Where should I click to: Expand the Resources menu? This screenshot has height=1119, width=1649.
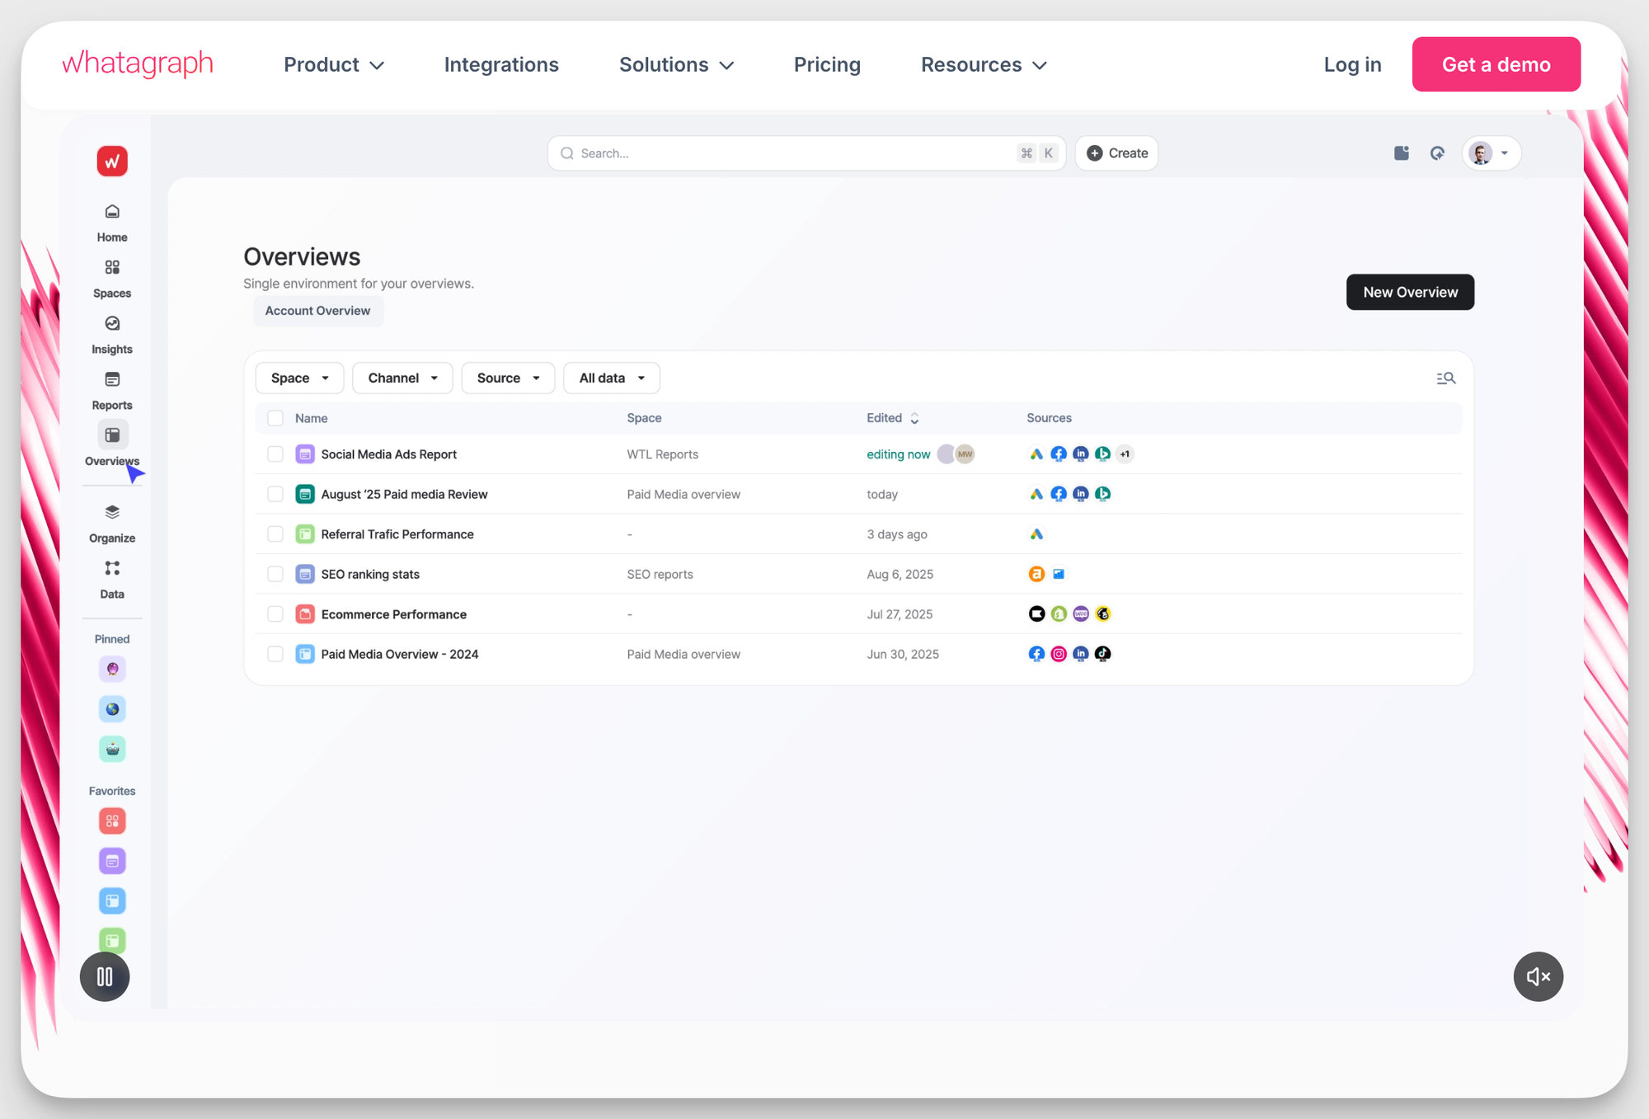point(984,65)
